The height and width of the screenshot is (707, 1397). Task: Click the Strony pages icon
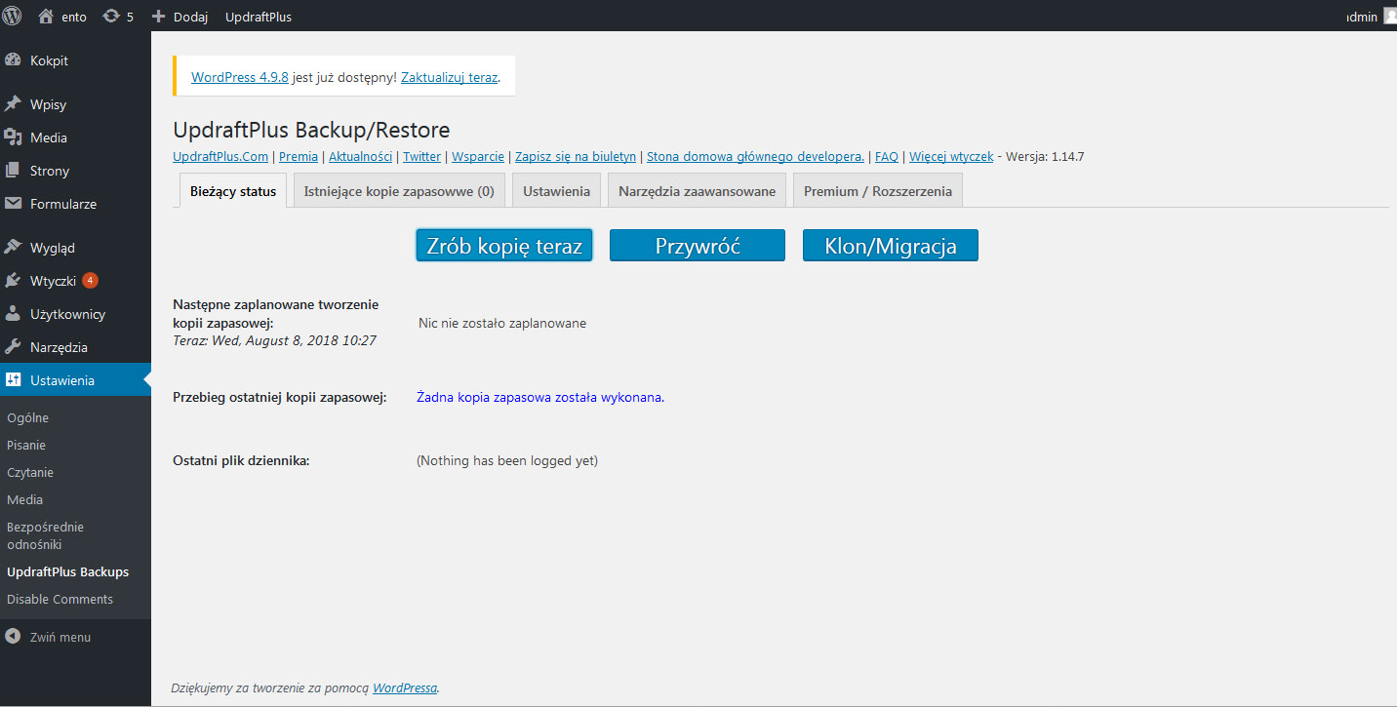13,171
